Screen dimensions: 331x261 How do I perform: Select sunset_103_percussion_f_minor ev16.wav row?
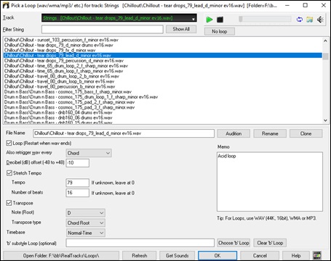(x=163, y=40)
